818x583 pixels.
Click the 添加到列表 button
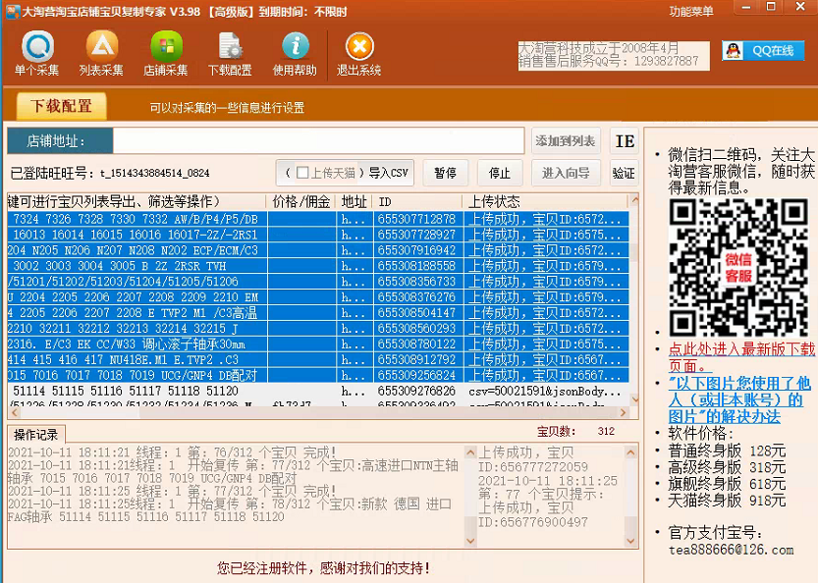coord(566,140)
